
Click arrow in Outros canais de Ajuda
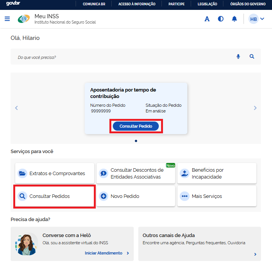tap(255, 254)
